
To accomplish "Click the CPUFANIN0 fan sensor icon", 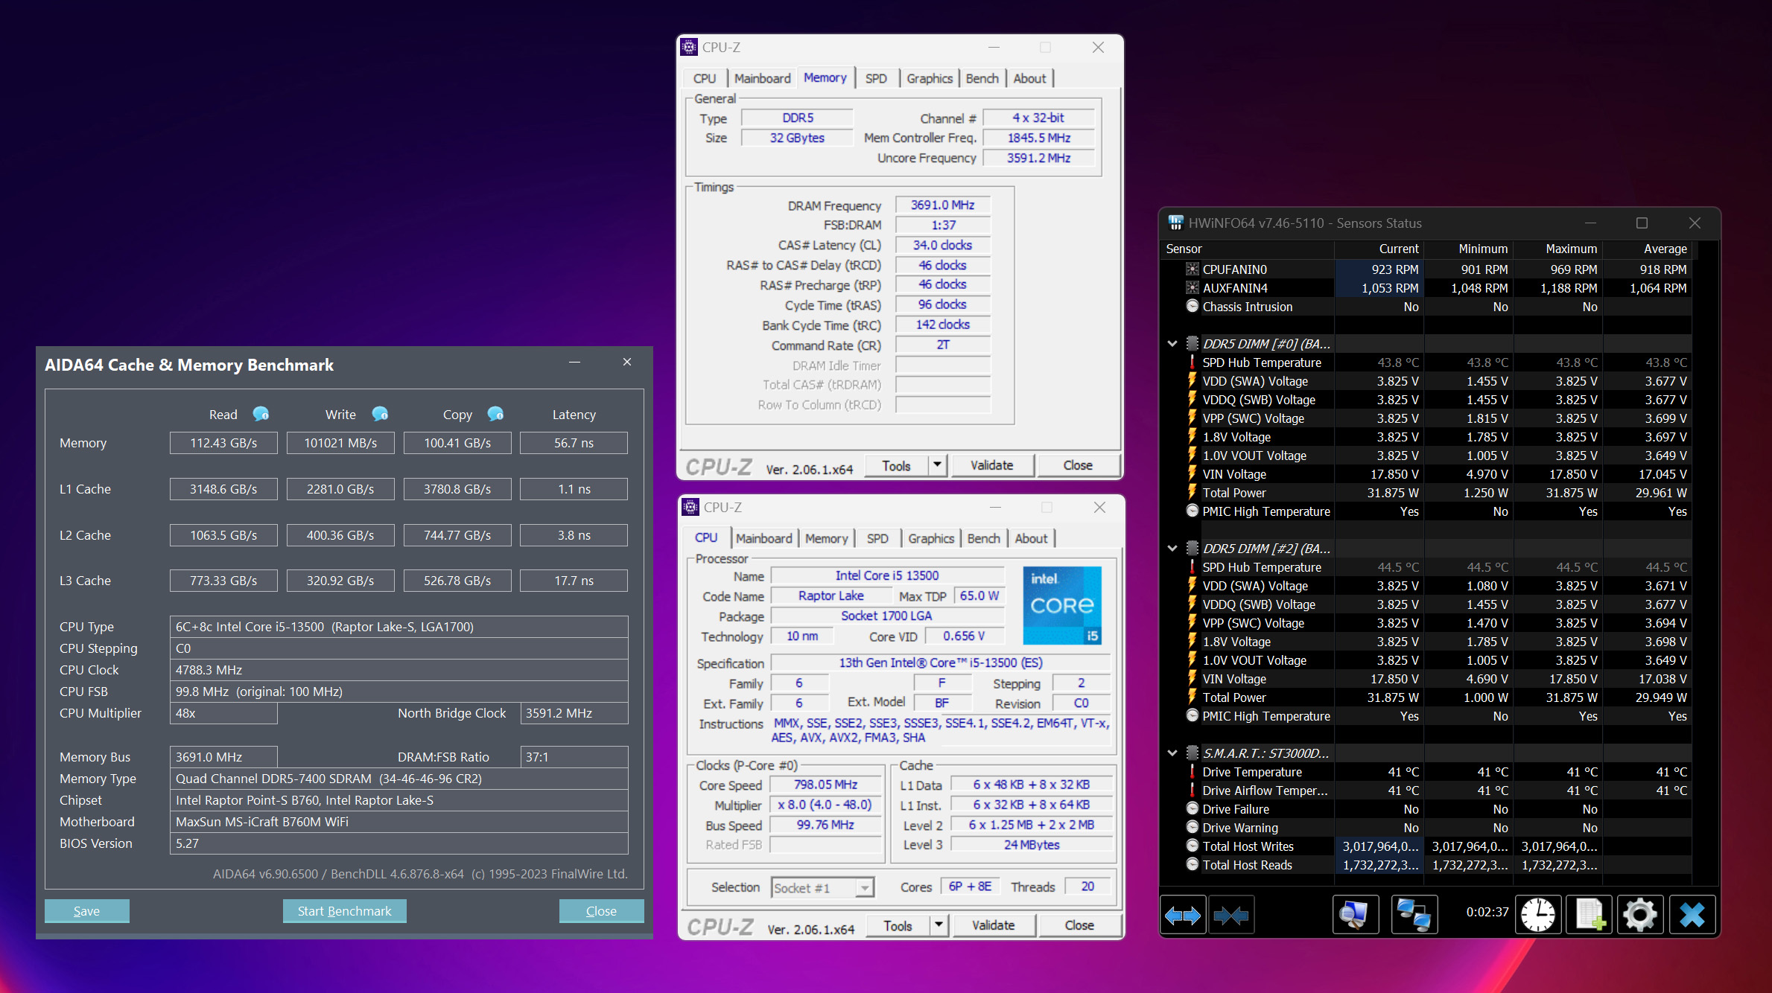I will (x=1193, y=269).
